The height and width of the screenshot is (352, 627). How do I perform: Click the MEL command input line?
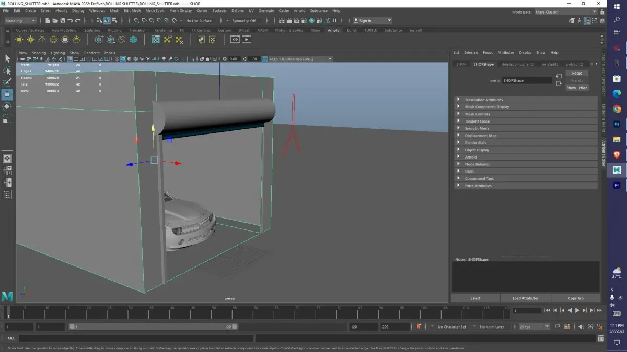(136, 338)
